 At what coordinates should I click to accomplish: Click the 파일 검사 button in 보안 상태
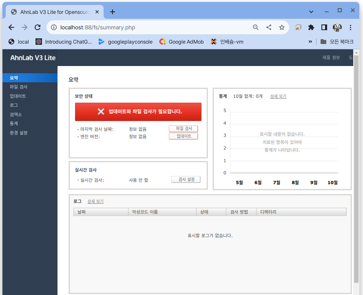(184, 128)
